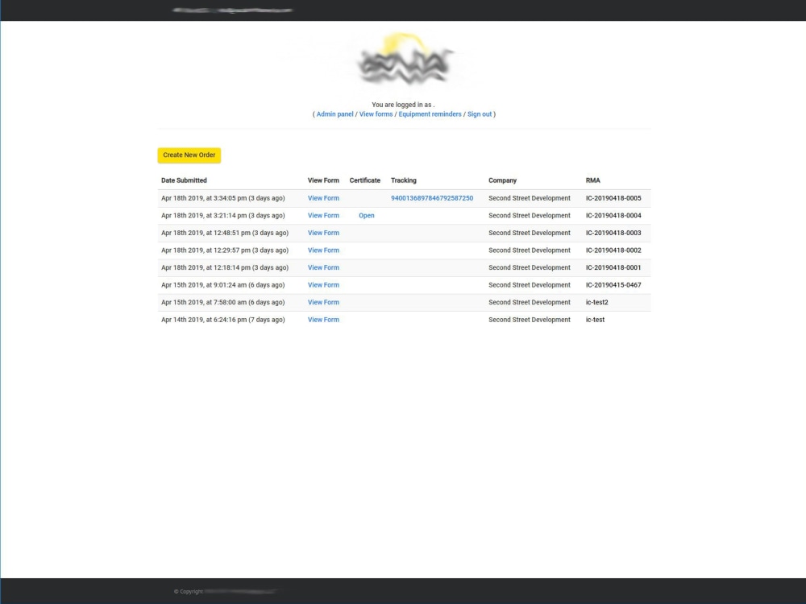View Form for RMA IC-20190418-0001
This screenshot has width=806, height=604.
click(x=323, y=267)
